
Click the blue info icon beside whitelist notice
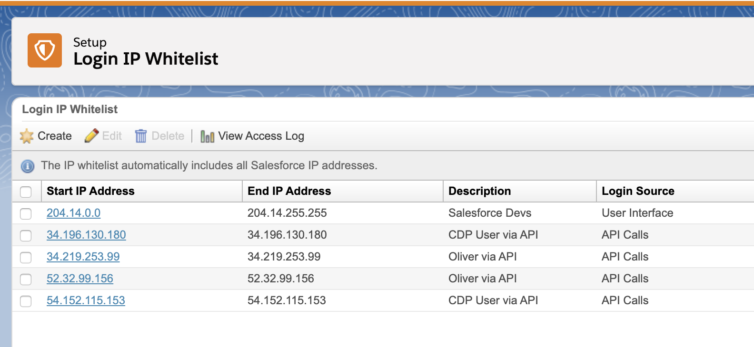coord(28,166)
